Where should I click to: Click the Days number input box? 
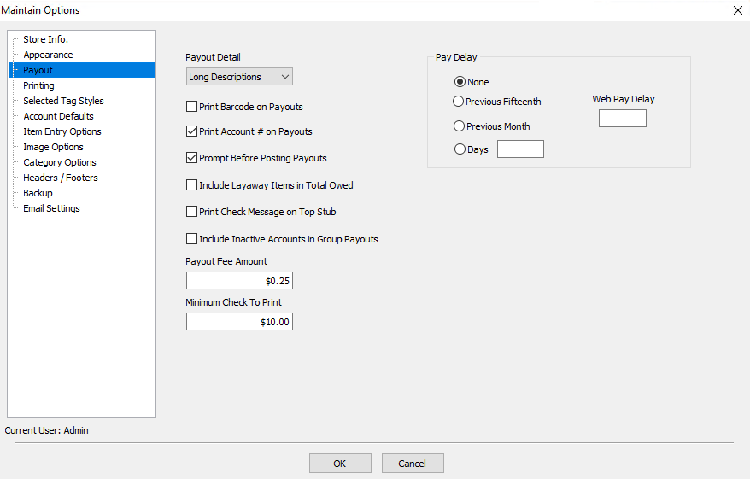520,149
